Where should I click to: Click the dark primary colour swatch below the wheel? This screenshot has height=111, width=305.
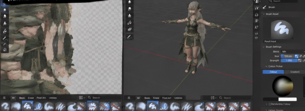pos(271,99)
